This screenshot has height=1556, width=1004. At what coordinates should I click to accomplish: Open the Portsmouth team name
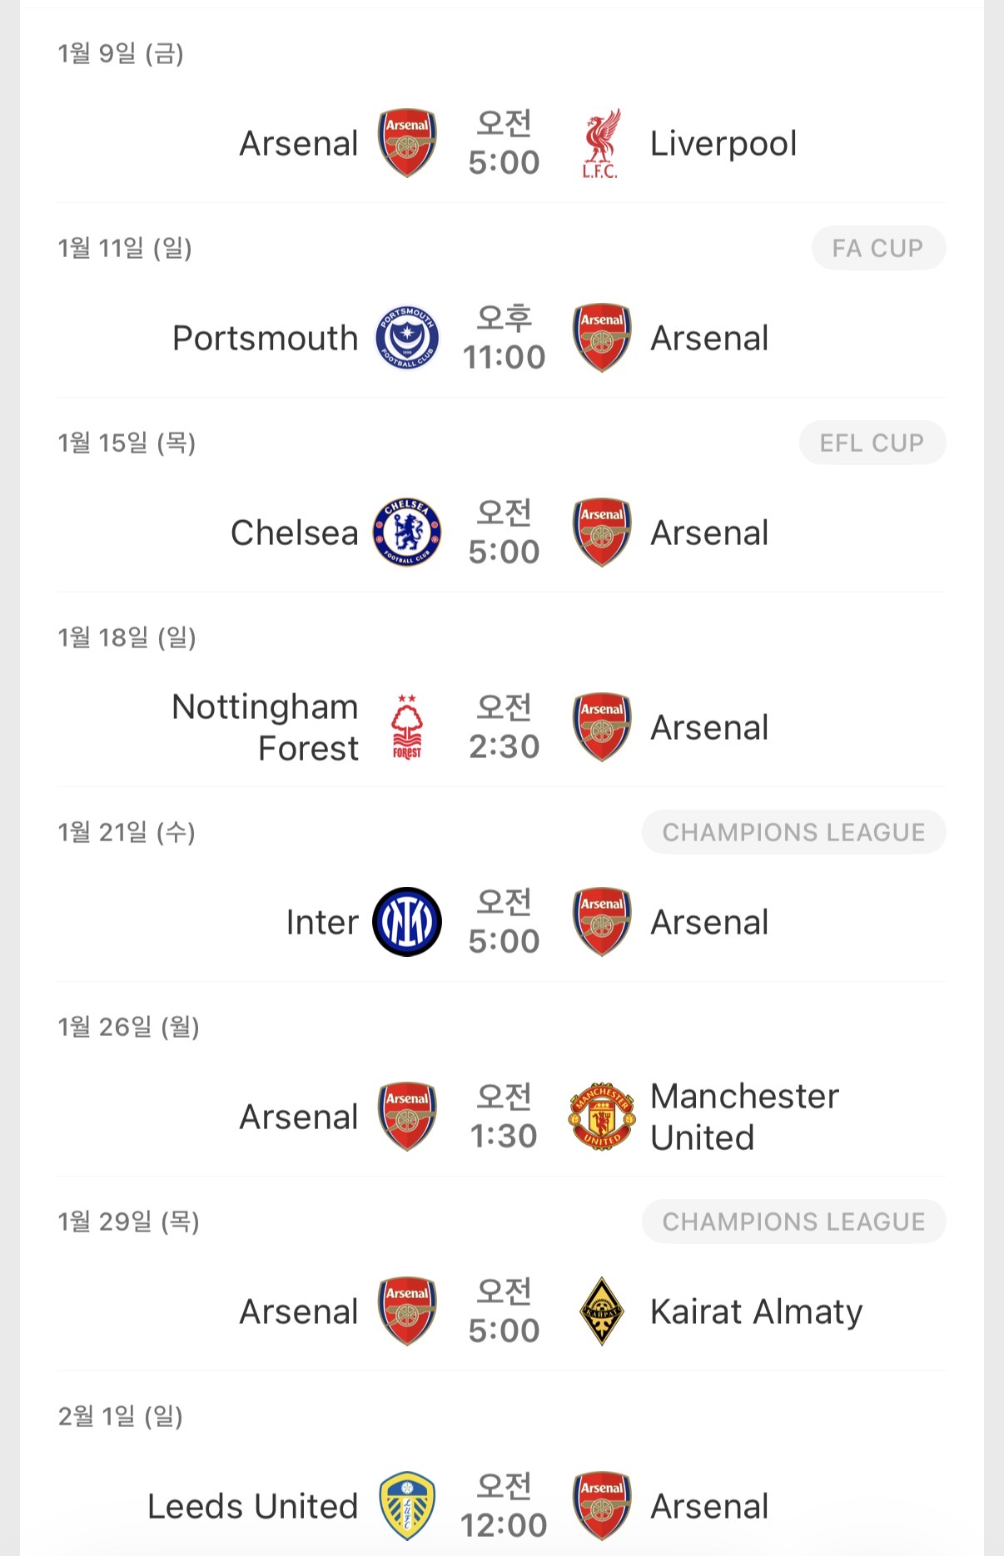[266, 338]
